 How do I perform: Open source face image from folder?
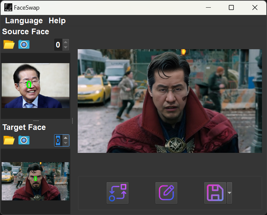tap(9, 45)
